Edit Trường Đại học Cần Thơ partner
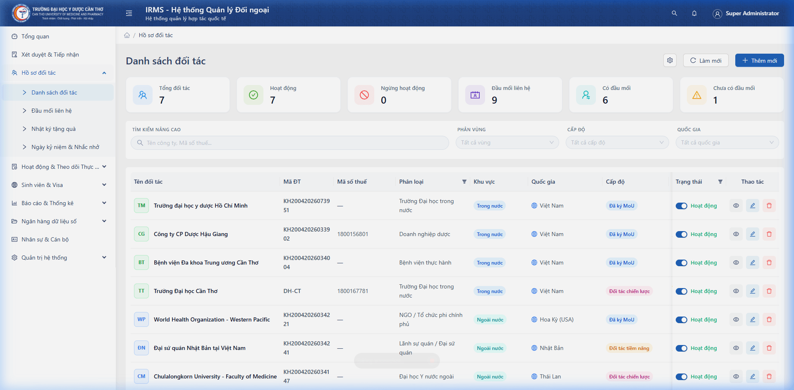The width and height of the screenshot is (794, 390). pos(753,291)
